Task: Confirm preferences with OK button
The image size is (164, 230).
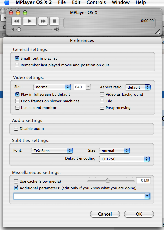Action: 139,214
